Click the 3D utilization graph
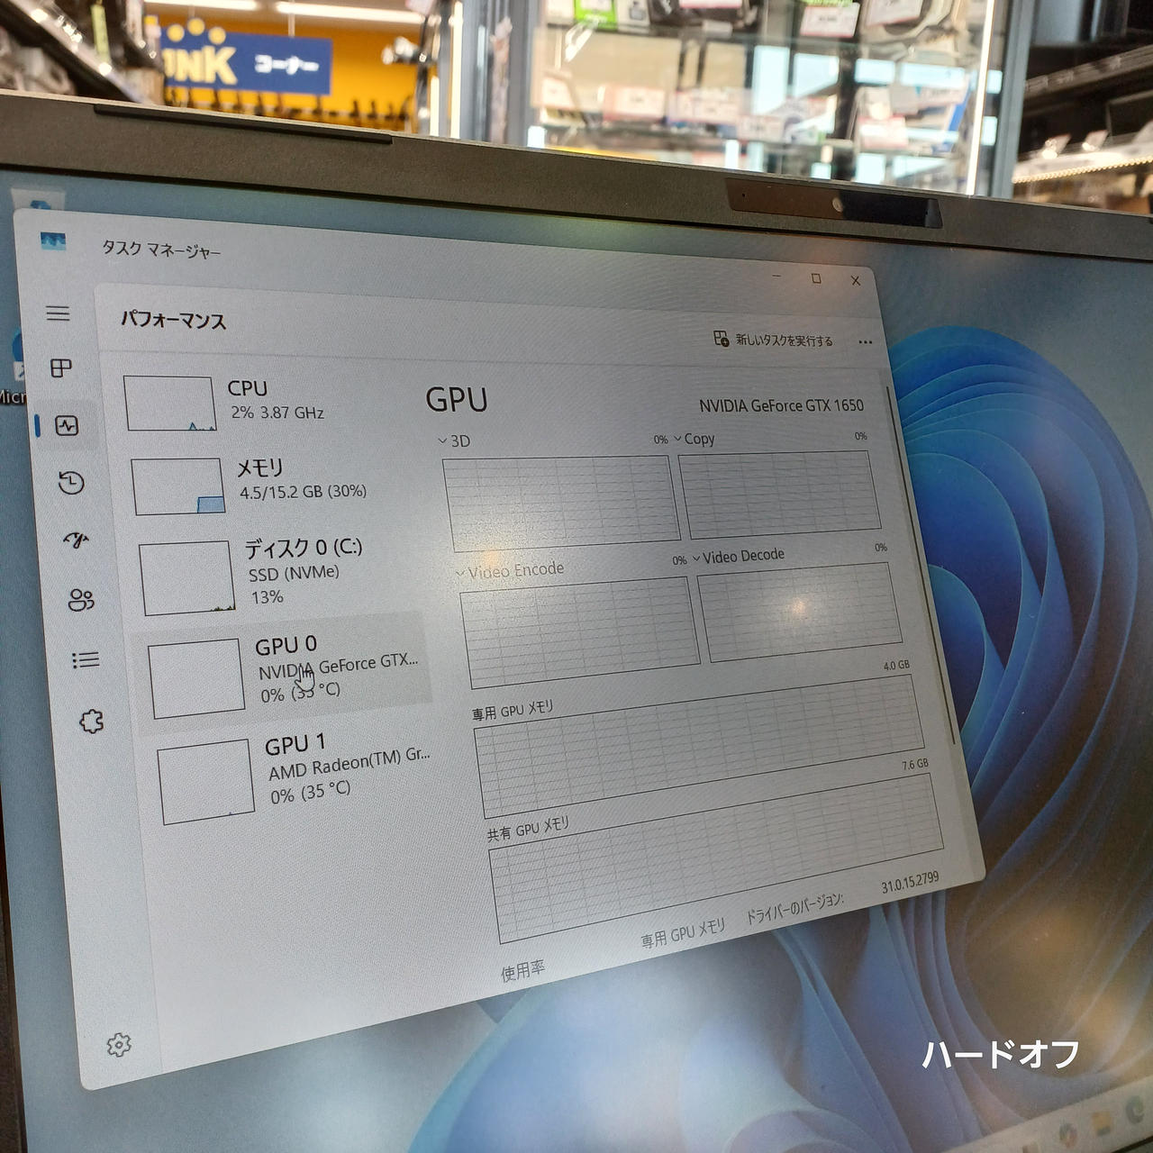Image resolution: width=1153 pixels, height=1153 pixels. pos(560,502)
